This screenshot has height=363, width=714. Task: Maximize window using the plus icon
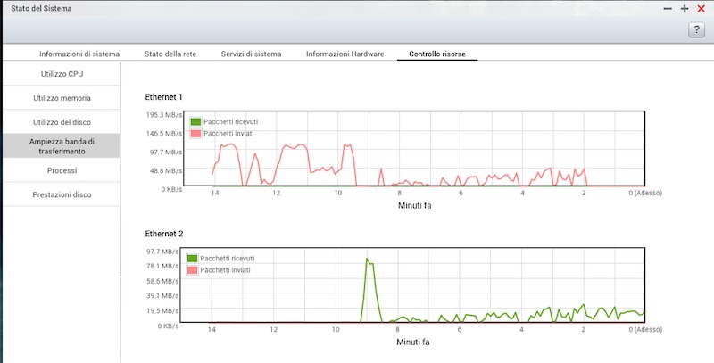click(x=685, y=8)
